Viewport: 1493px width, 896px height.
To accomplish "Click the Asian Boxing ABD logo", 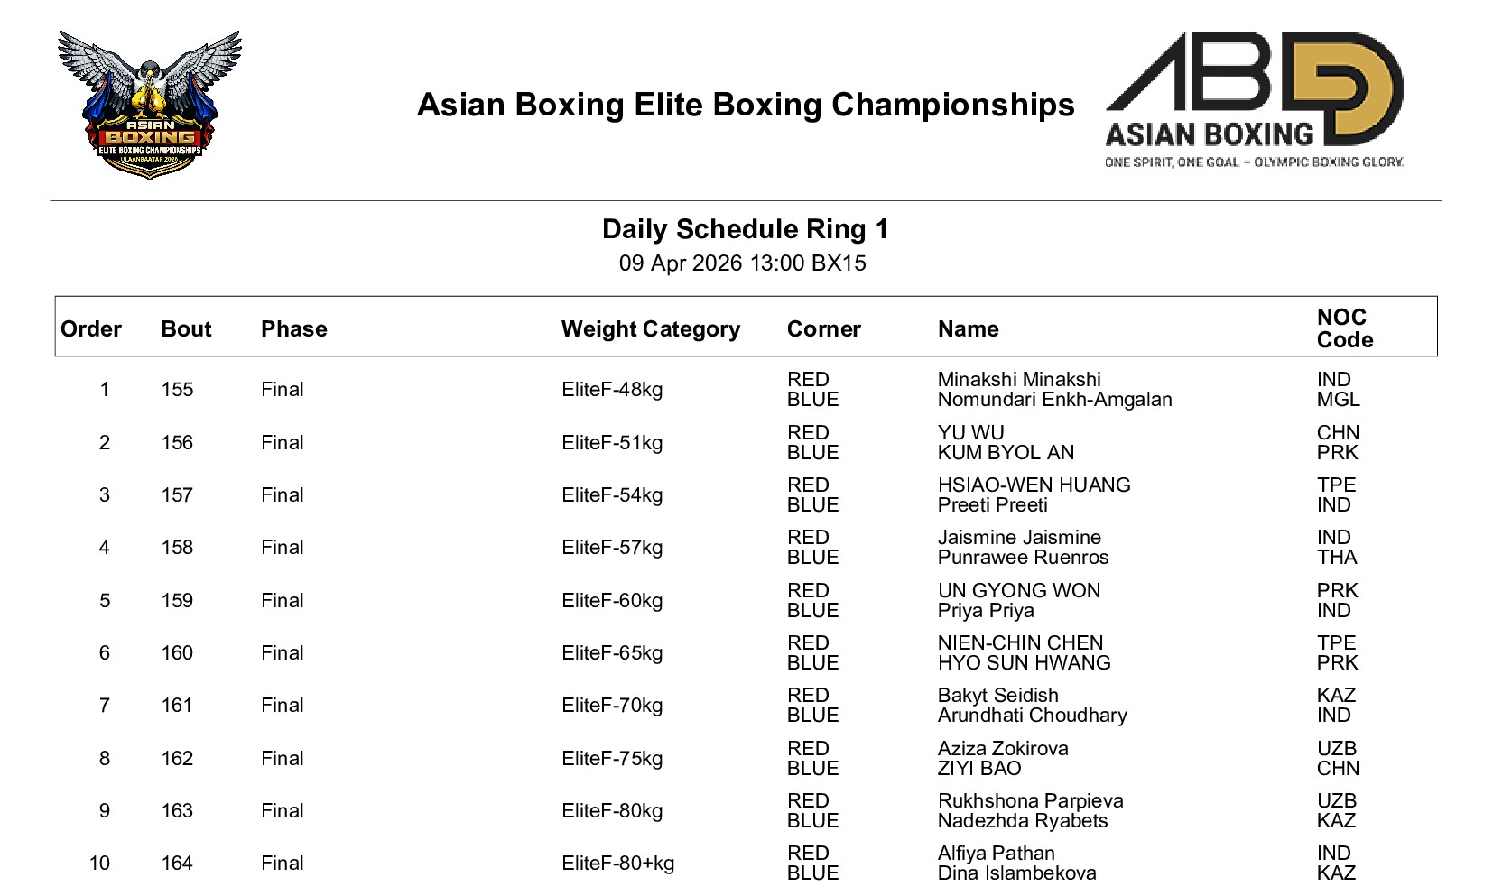I will 1254,100.
